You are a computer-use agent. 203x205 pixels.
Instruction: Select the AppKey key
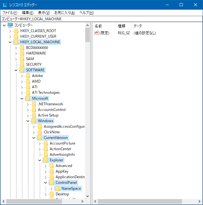click(62, 171)
